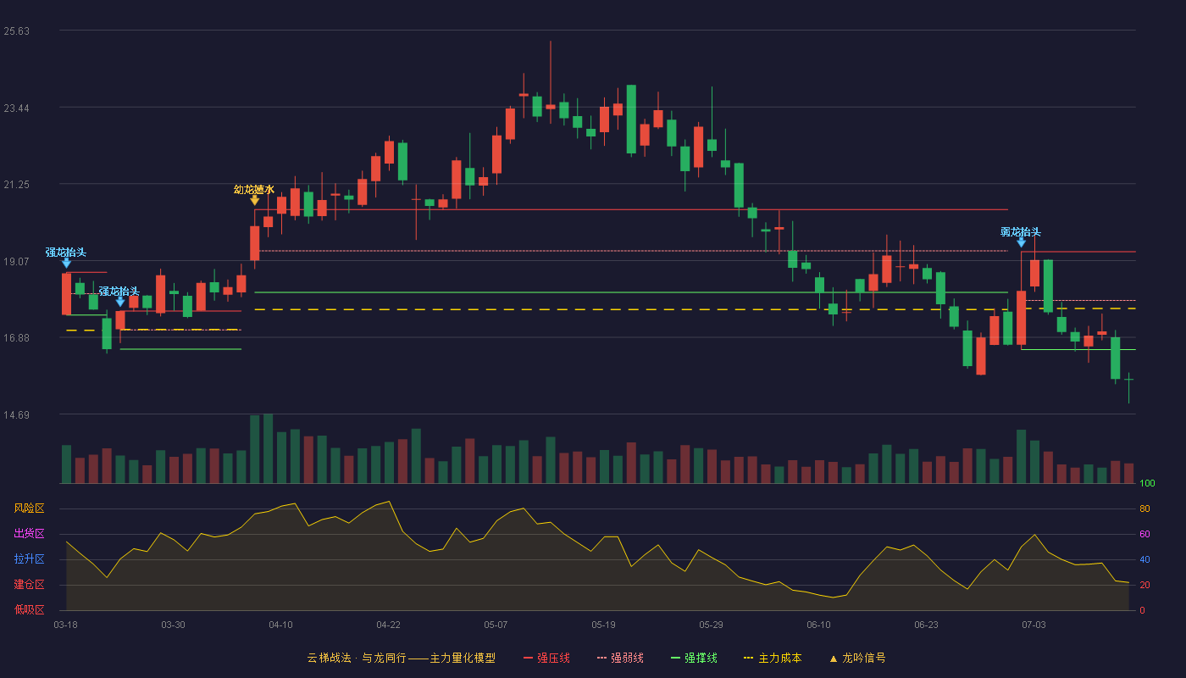This screenshot has height=678, width=1186.
Task: Select the 风险区 zone label
Action: pos(29,508)
